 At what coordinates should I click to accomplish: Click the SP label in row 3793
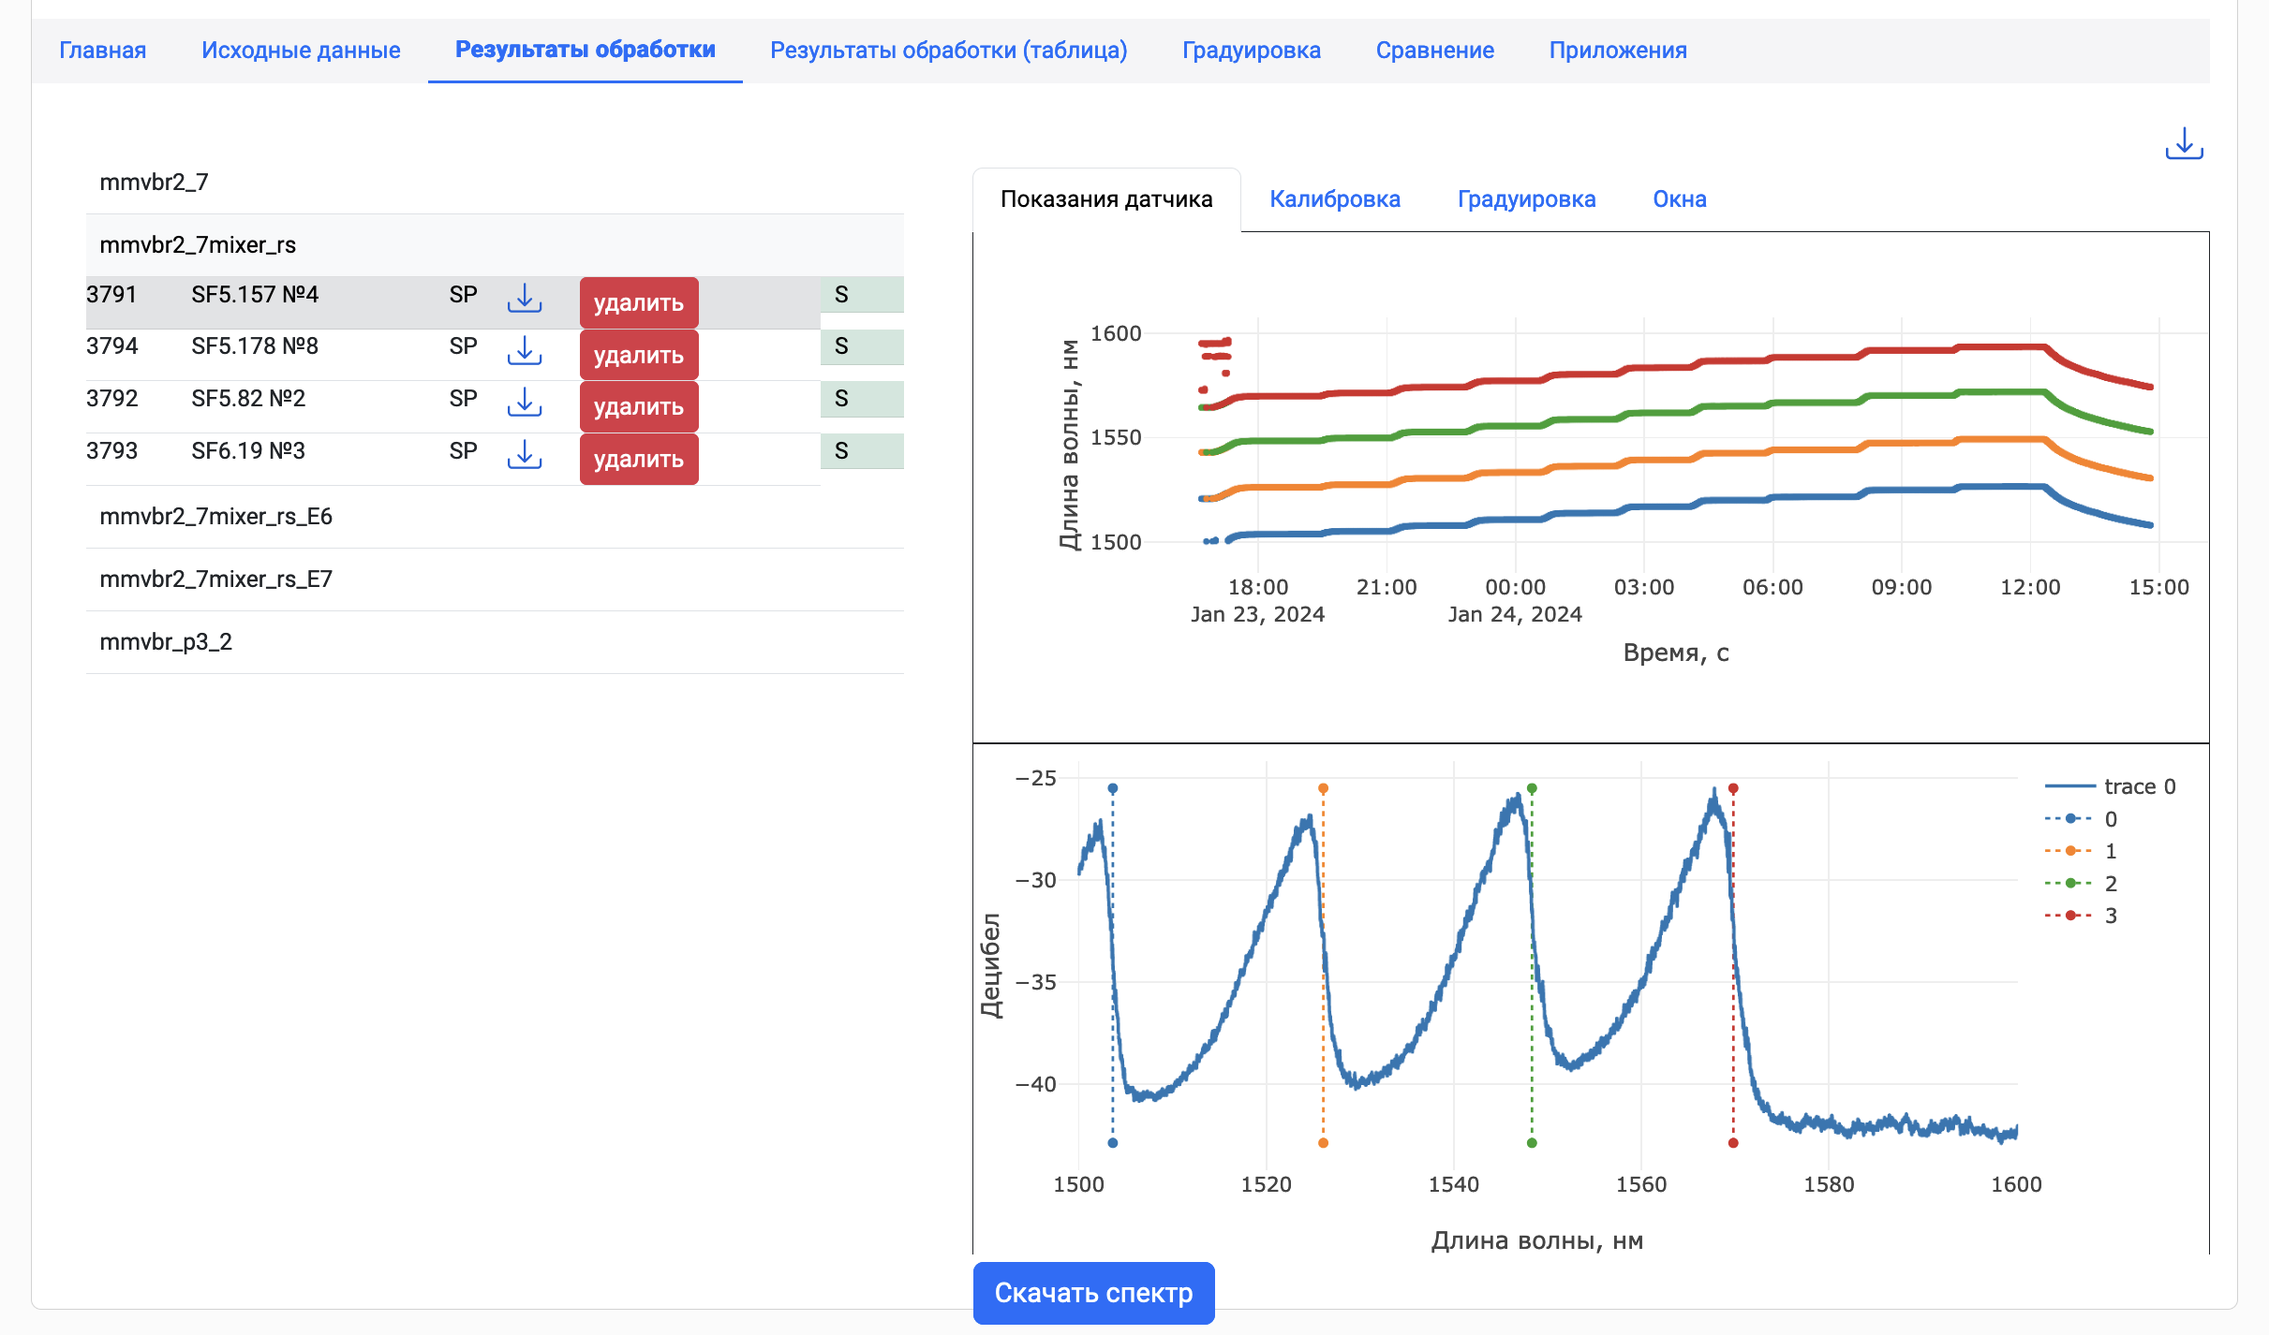click(x=463, y=451)
